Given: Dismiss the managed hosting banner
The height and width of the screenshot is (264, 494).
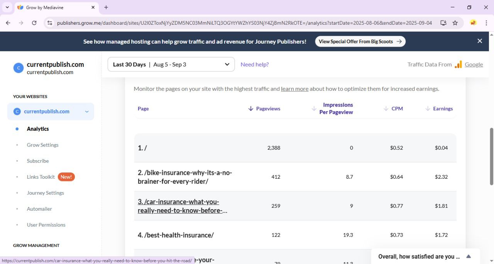Looking at the screenshot, I should 480,41.
